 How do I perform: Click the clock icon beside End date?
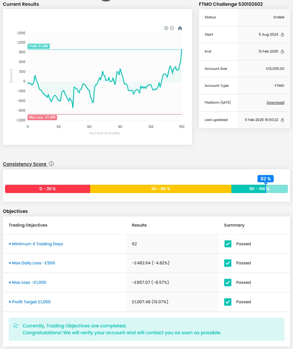point(282,52)
